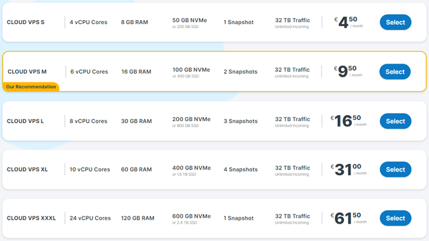
Task: Click the 30 GB RAM text
Action: tap(136, 121)
